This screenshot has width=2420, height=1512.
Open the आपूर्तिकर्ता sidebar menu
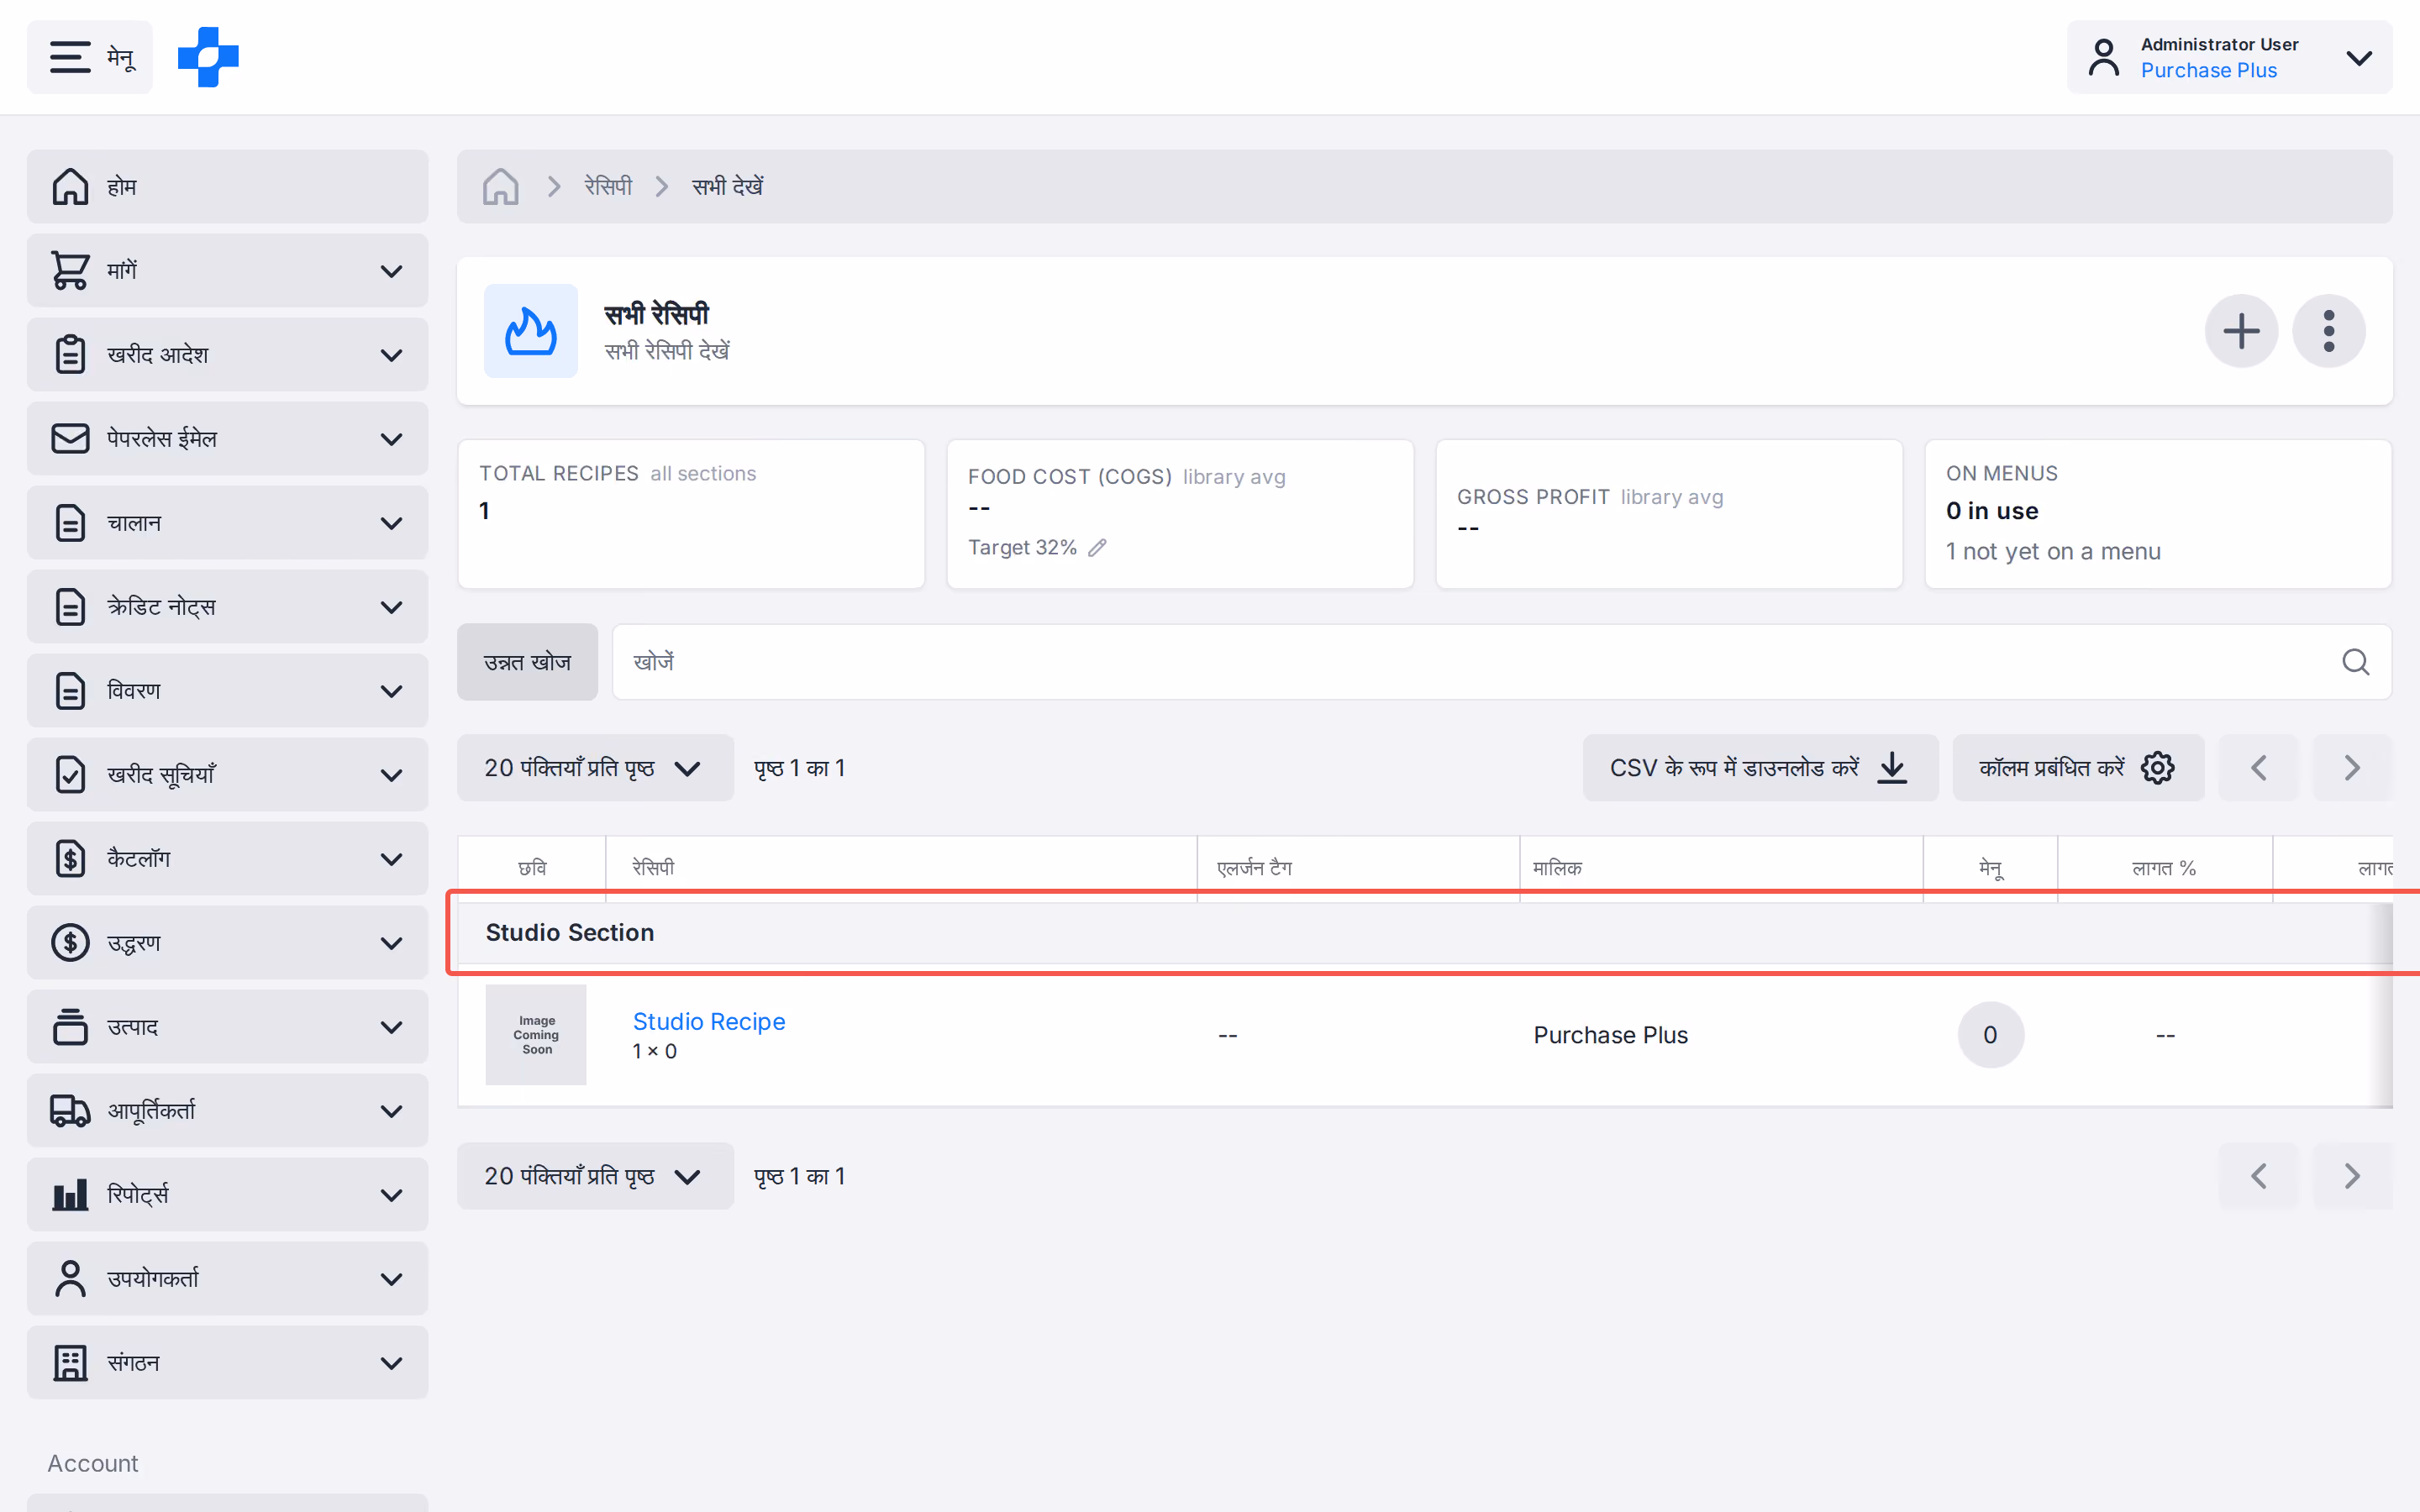[227, 1111]
